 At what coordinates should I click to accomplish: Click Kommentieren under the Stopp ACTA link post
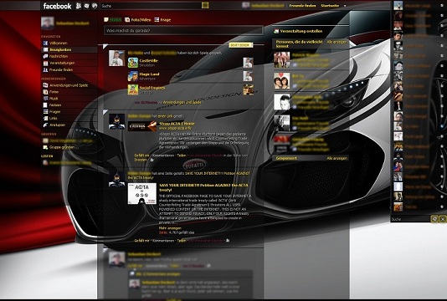coord(163,156)
